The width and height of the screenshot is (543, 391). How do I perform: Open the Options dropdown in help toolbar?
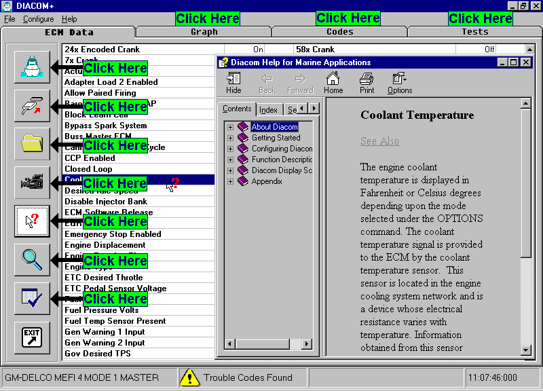coord(399,83)
